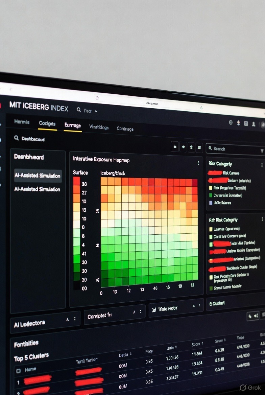265x395 pixels.
Task: Collapse the AI Loilectons panel caret
Action: click(x=68, y=320)
